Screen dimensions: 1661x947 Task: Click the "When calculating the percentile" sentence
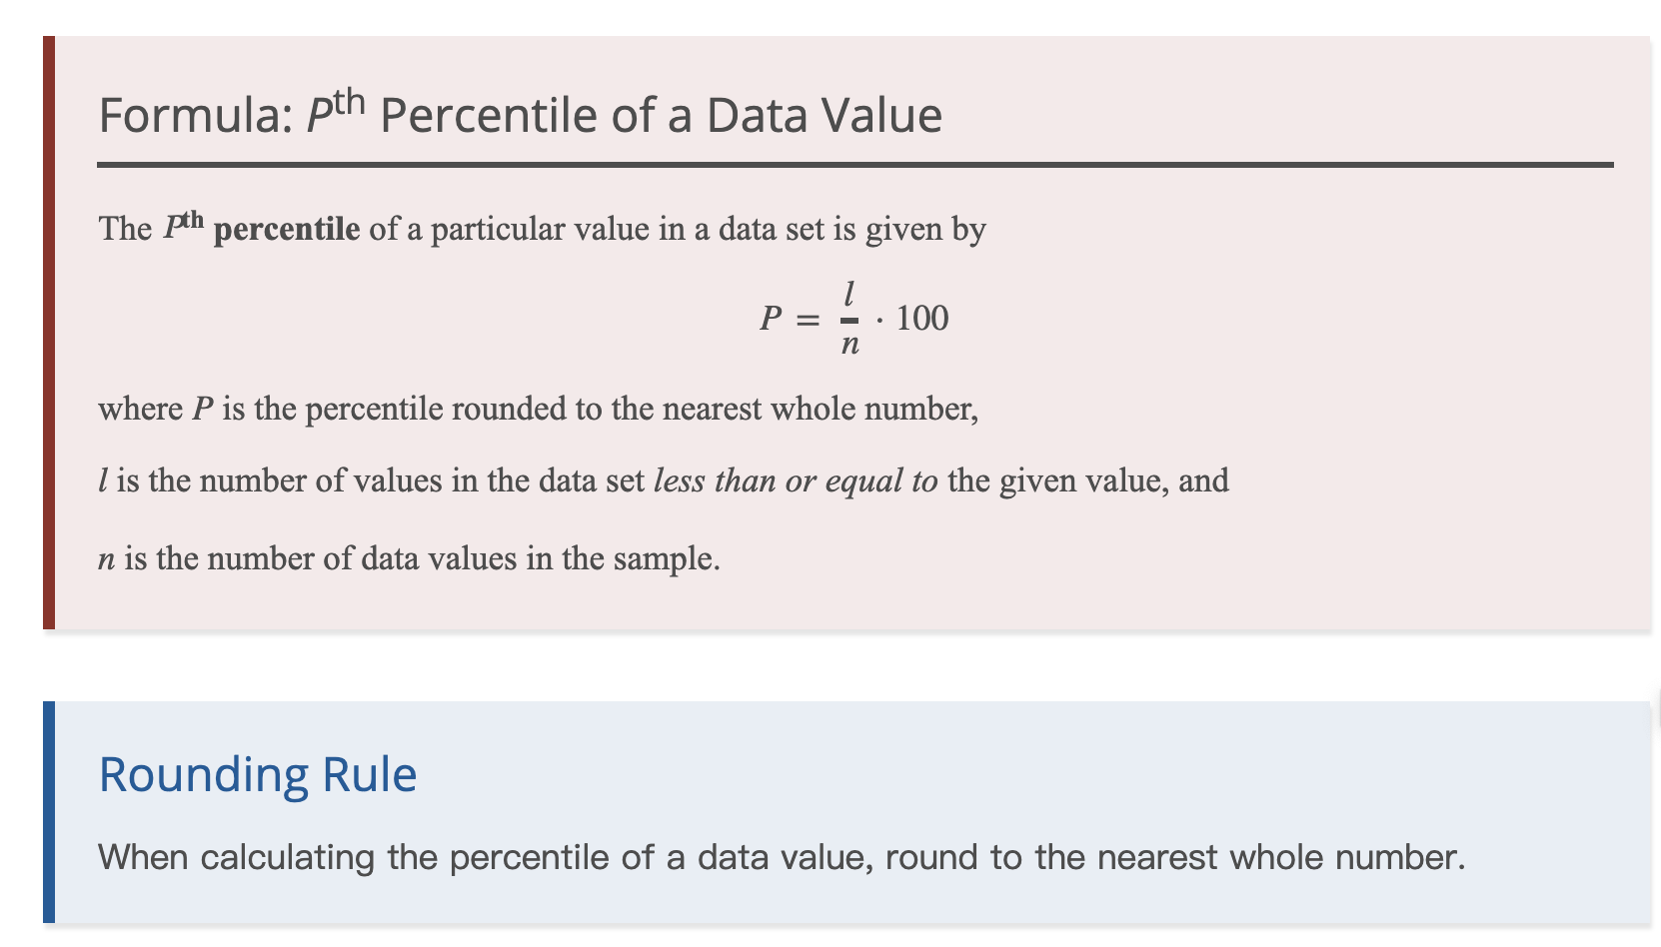(x=781, y=858)
